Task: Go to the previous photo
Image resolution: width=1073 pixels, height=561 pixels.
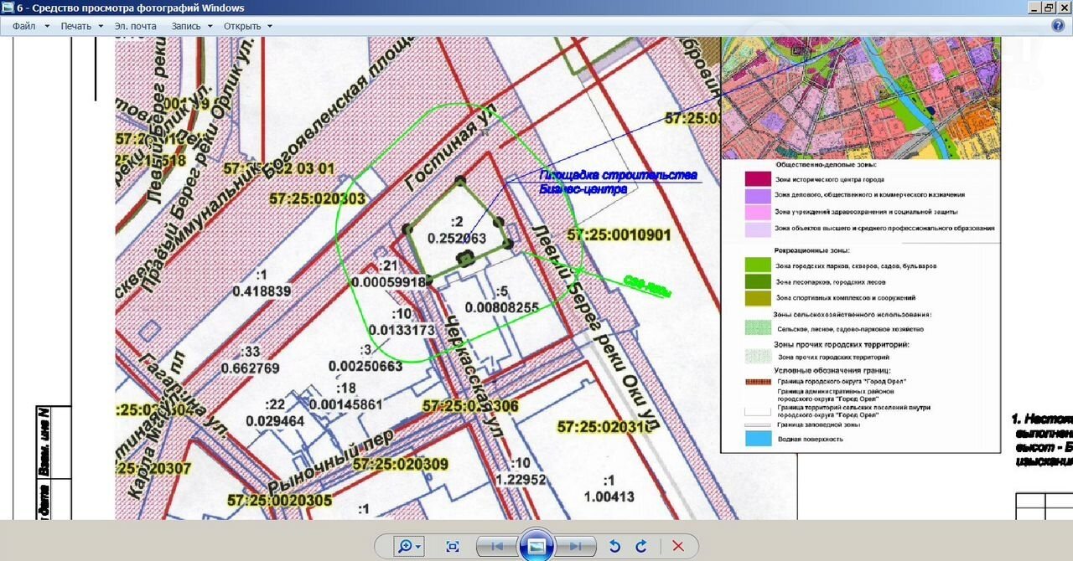Action: (x=497, y=546)
